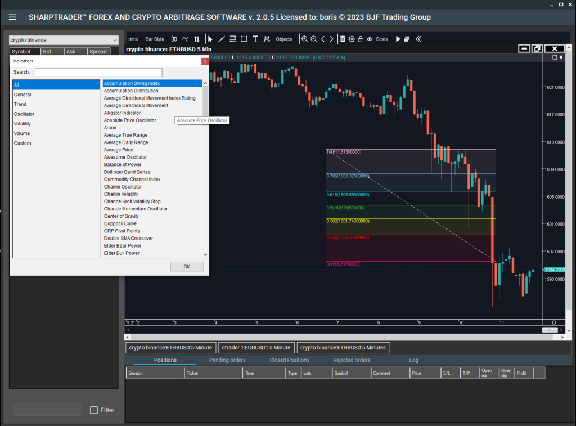The width and height of the screenshot is (576, 426).
Task: Open chart settings gear
Action: [x=352, y=39]
